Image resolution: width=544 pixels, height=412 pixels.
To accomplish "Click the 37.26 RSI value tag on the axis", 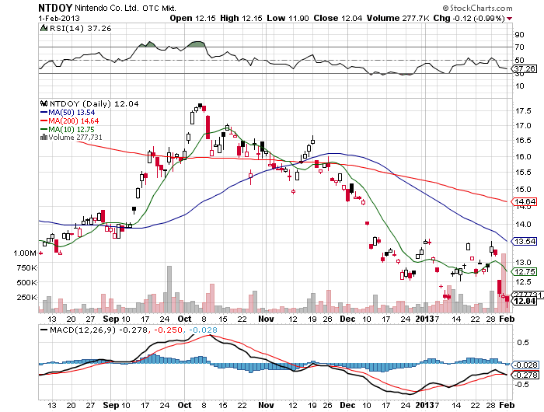I will [x=525, y=68].
